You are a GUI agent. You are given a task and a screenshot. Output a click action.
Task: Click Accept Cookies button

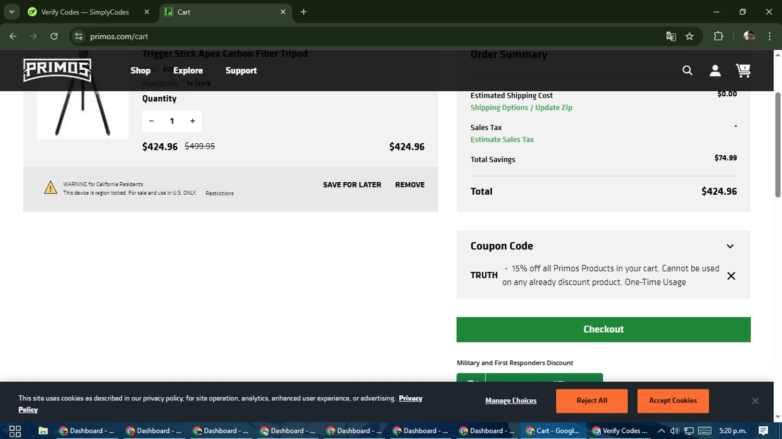pyautogui.click(x=673, y=401)
